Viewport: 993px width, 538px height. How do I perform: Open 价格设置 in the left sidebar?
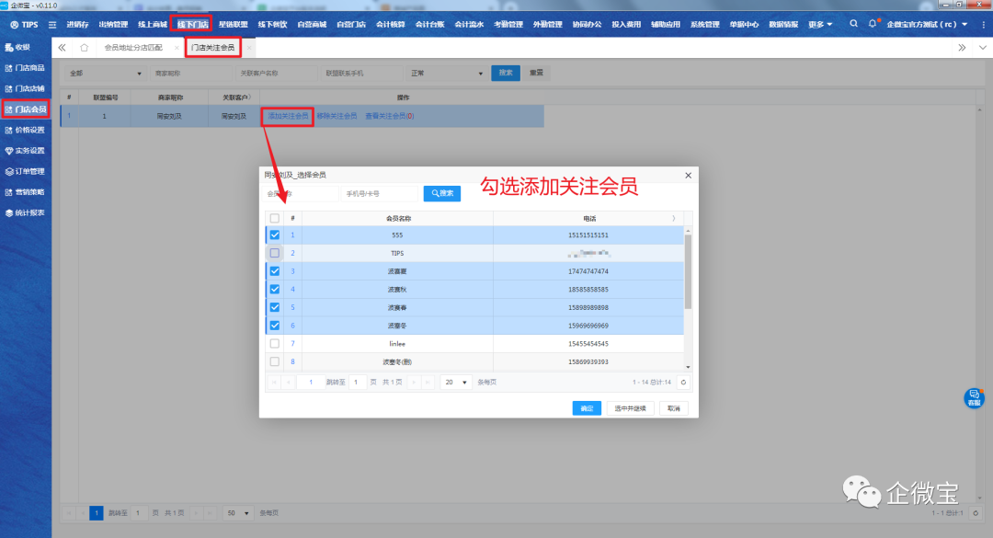(x=26, y=130)
